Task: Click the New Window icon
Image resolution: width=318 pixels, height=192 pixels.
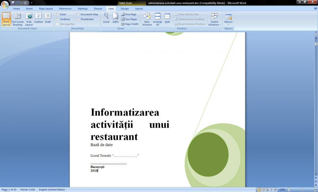Action: coord(147,19)
